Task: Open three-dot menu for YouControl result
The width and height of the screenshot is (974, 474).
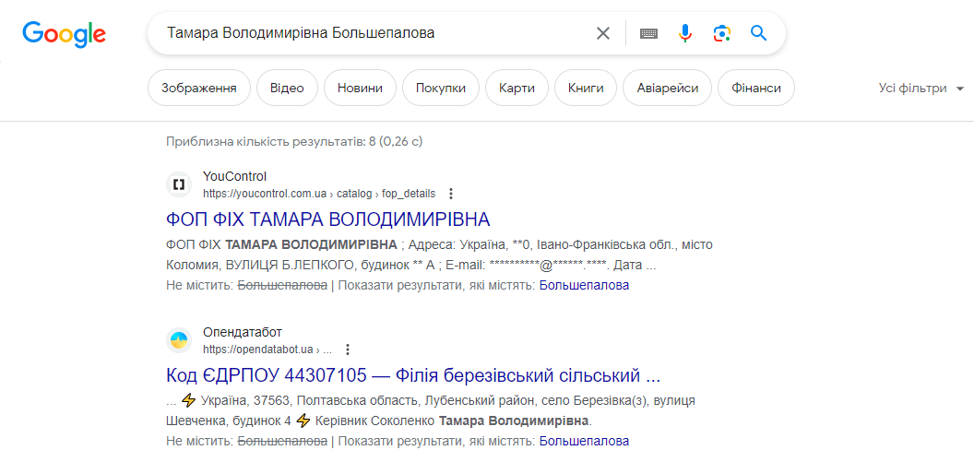Action: [451, 194]
